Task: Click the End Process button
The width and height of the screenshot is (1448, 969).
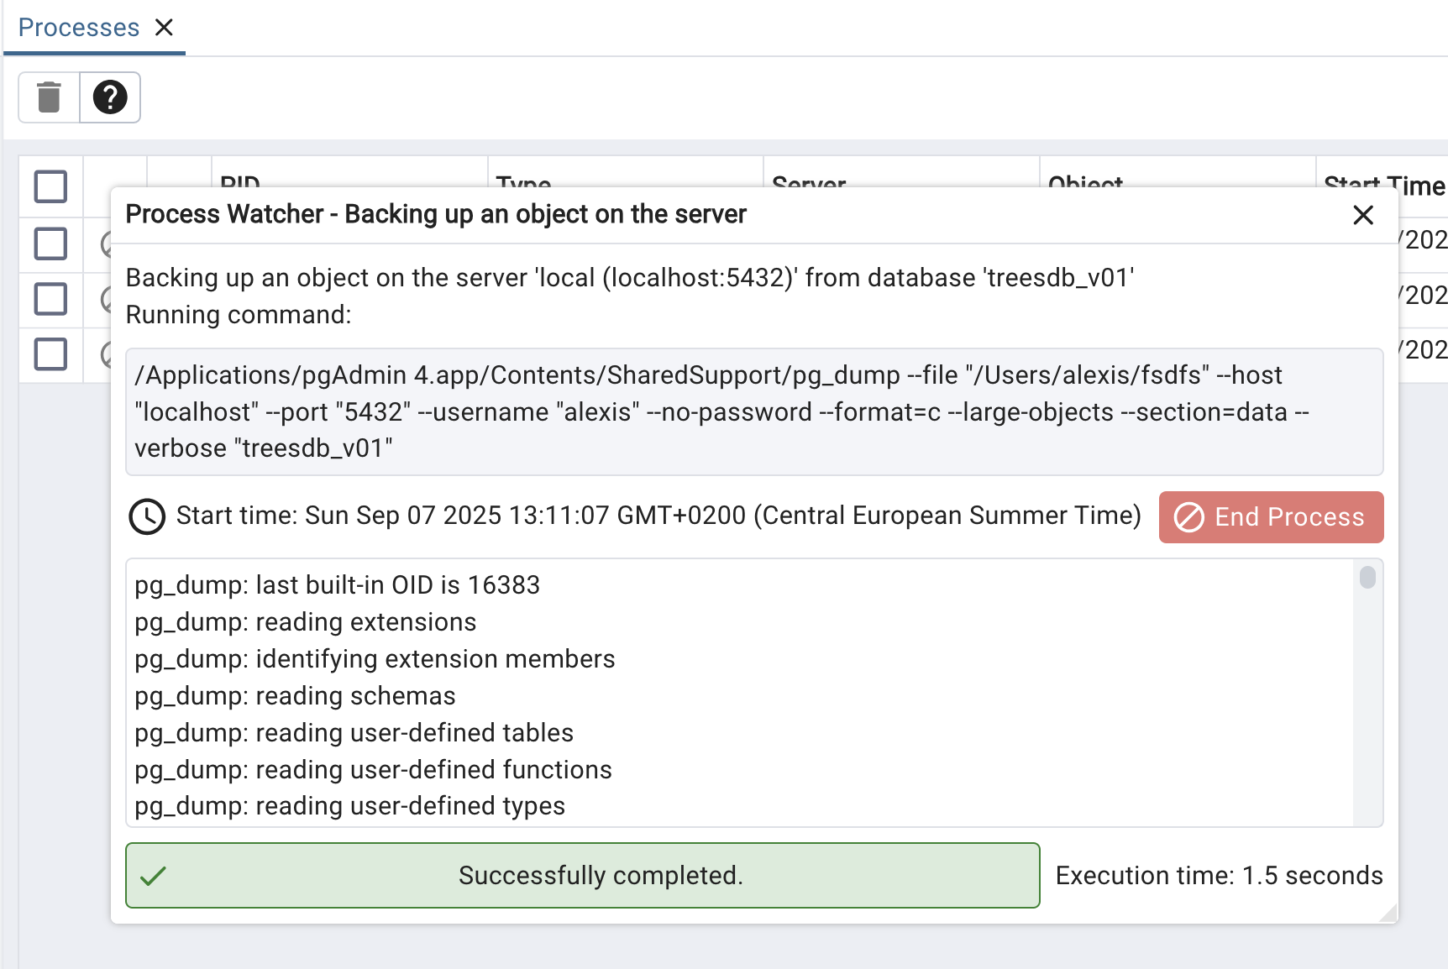Action: point(1271,517)
